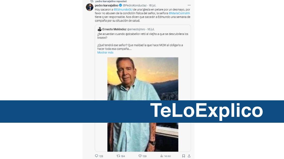Click the verified badge beside pedro karvajalino
This screenshot has width=284, height=159.
pos(121,5)
